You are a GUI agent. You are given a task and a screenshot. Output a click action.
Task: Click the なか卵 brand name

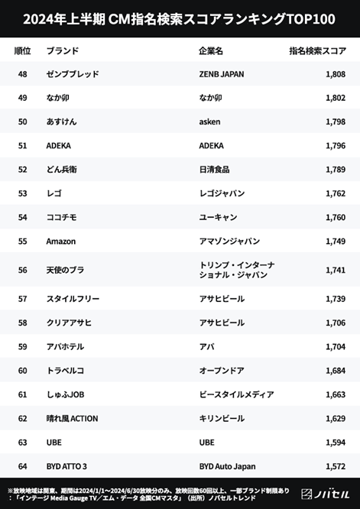pyautogui.click(x=58, y=98)
